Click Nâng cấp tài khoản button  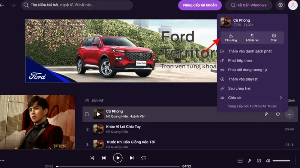pyautogui.click(x=200, y=5)
